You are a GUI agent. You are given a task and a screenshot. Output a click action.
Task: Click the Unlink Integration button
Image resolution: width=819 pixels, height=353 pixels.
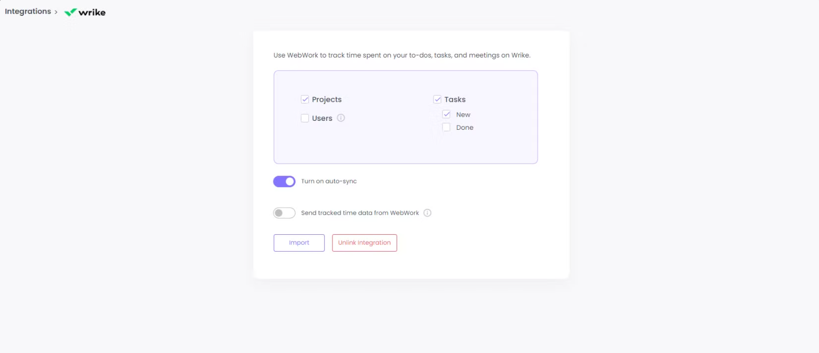pos(364,243)
